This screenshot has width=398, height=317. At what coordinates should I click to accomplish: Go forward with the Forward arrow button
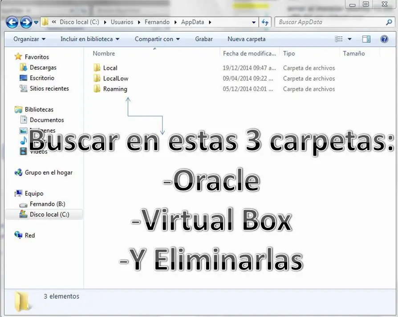(x=26, y=22)
